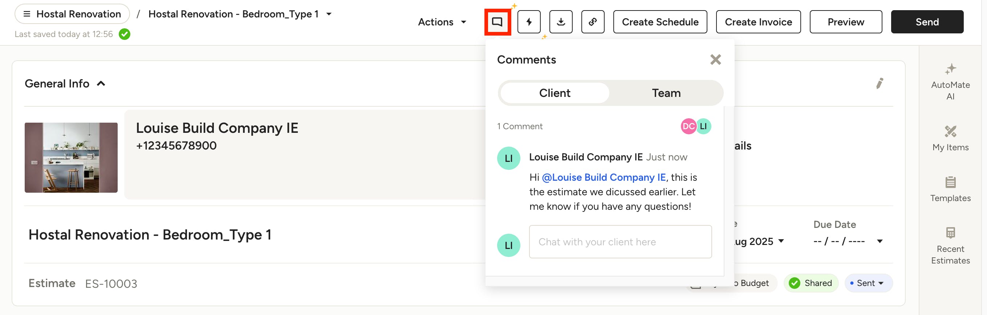This screenshot has height=315, width=987.
Task: Click the copy link chain icon
Action: (592, 22)
